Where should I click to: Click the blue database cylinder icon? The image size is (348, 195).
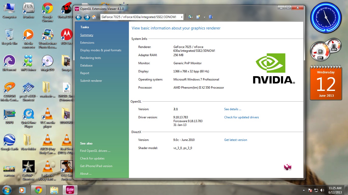pyautogui.click(x=210, y=17)
